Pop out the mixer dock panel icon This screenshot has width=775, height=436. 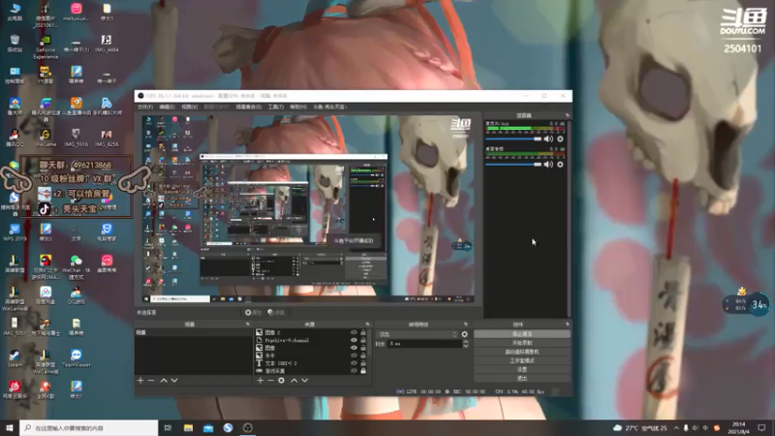(x=567, y=115)
